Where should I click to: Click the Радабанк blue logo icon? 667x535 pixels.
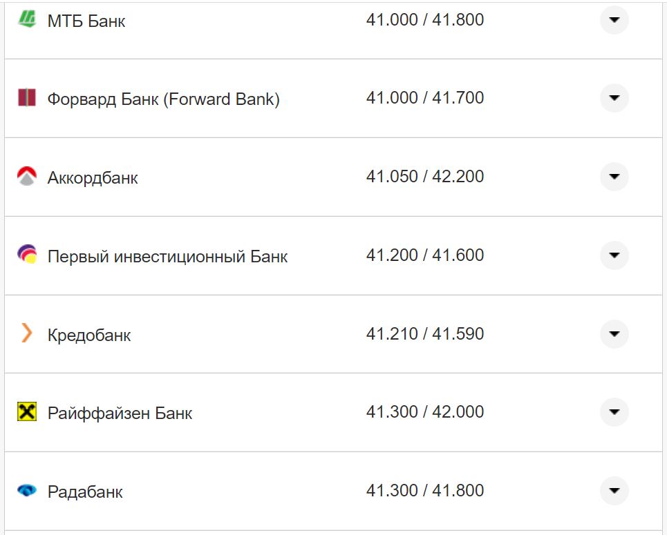(x=26, y=491)
